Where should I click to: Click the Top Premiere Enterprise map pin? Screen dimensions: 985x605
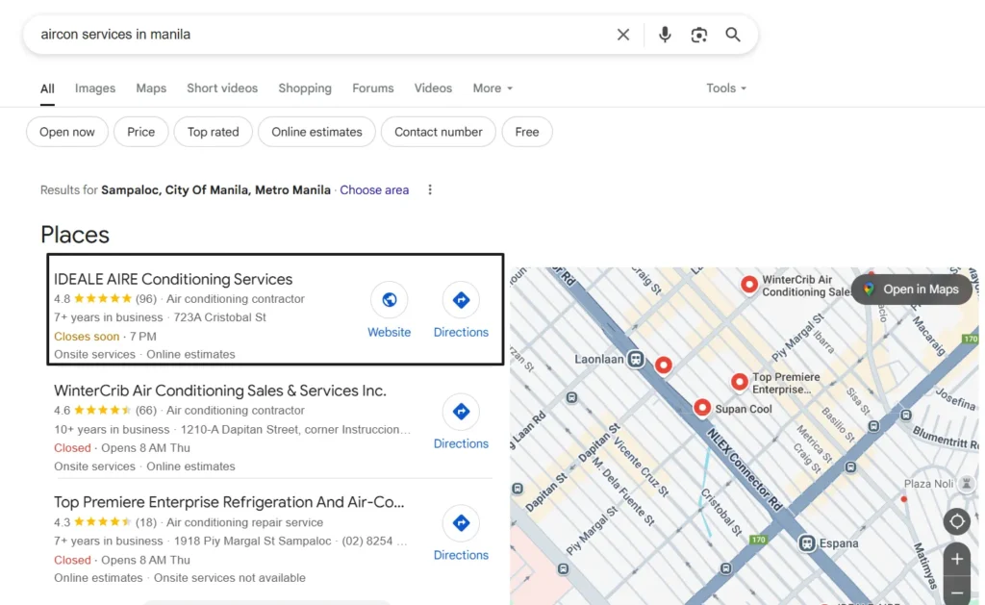tap(740, 381)
